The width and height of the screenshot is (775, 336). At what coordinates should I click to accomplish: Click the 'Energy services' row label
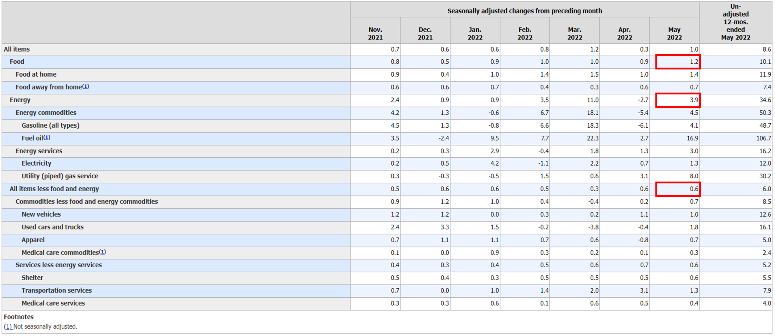point(39,151)
